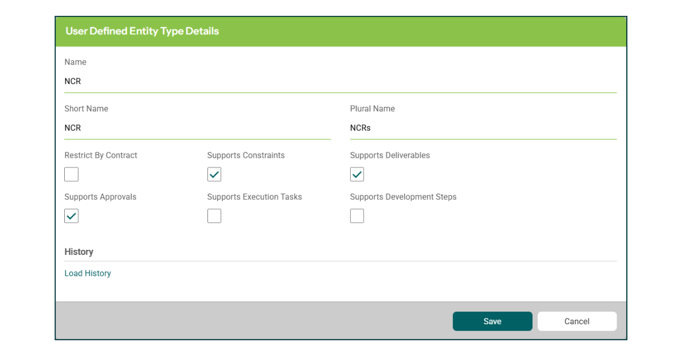
Task: Select the History section heading
Action: pos(79,252)
